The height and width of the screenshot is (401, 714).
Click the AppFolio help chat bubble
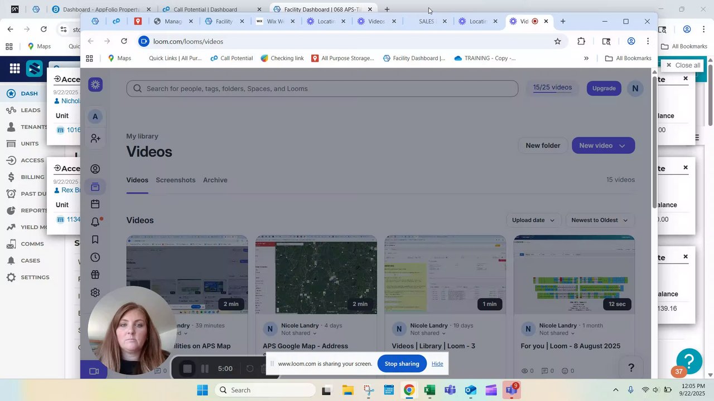tap(689, 360)
